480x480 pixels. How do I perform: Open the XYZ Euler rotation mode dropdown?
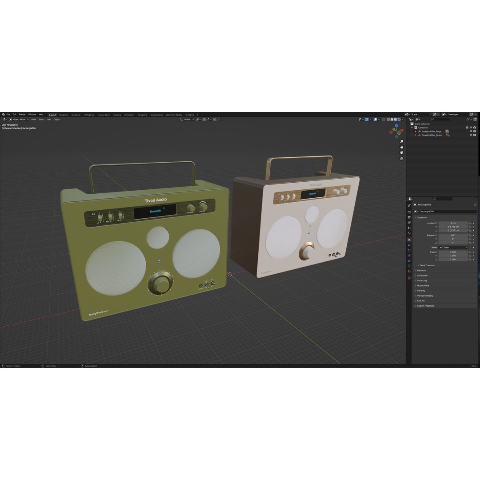[453, 248]
